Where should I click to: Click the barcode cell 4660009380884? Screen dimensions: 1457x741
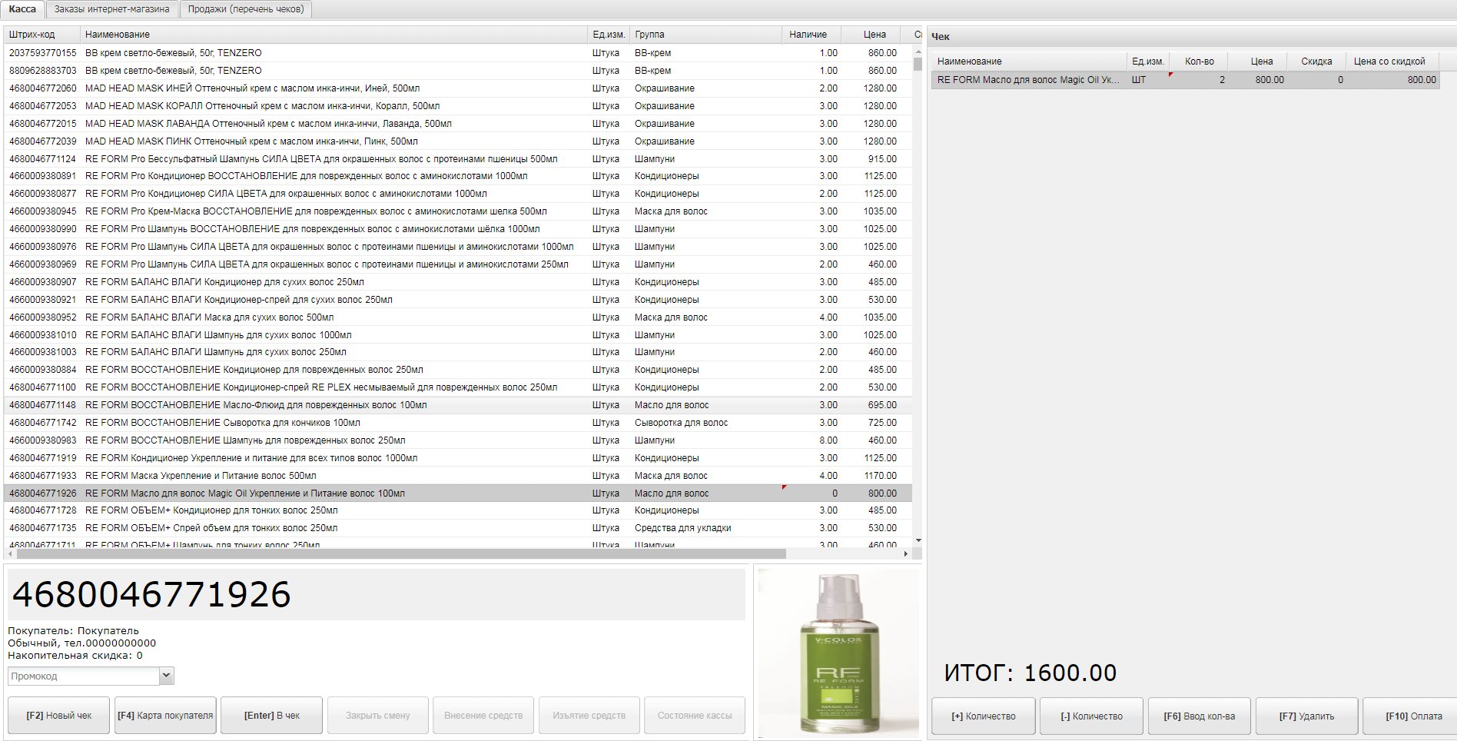point(43,370)
